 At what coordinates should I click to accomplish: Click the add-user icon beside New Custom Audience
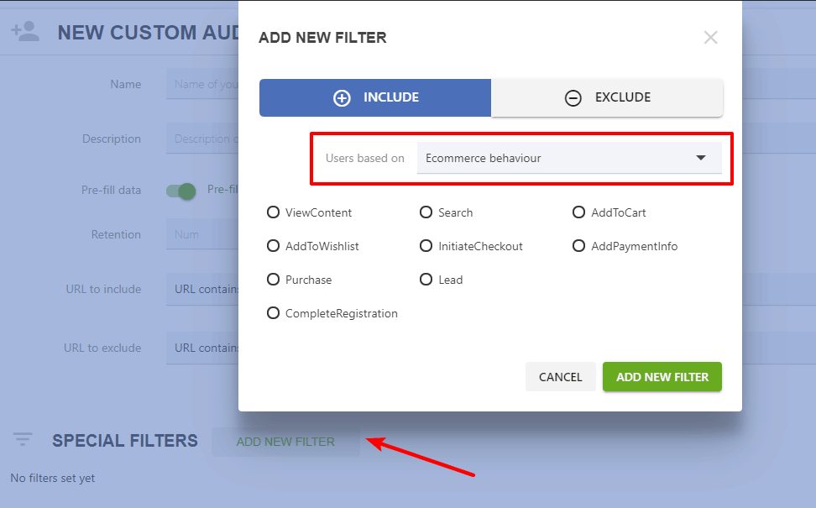pos(25,32)
